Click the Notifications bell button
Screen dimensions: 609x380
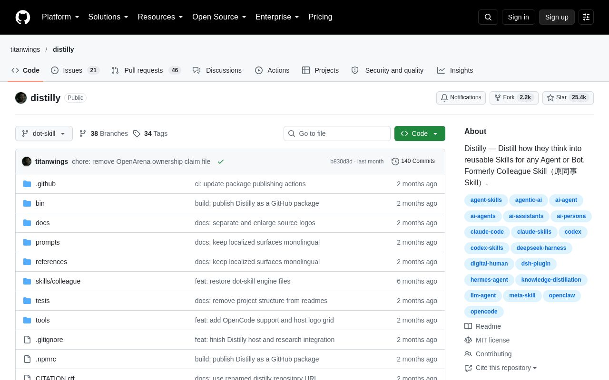[x=461, y=98]
